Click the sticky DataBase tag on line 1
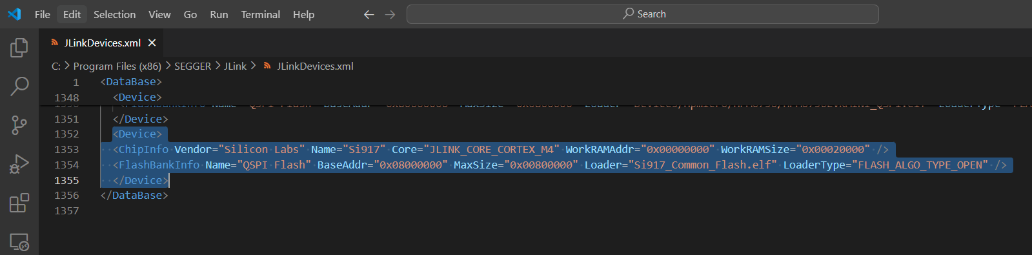The image size is (1032, 255). click(131, 81)
